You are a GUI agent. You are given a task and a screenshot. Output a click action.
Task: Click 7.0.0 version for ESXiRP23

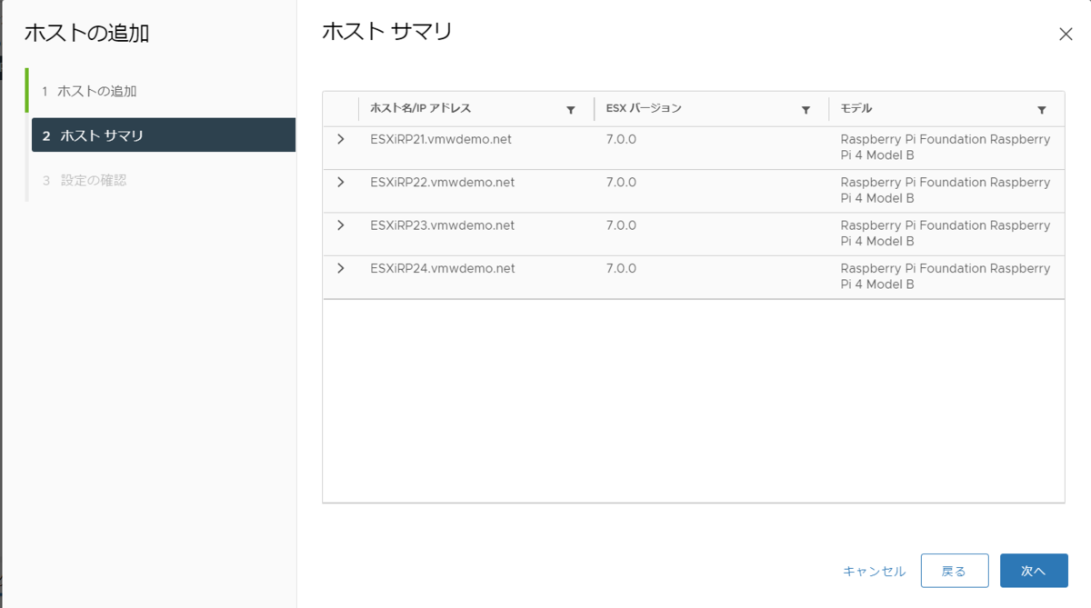pyautogui.click(x=621, y=225)
